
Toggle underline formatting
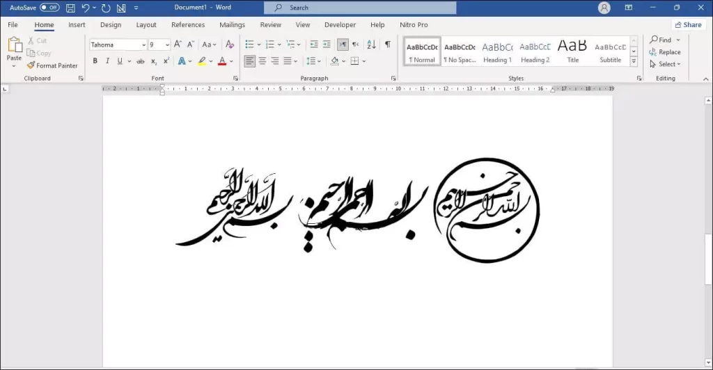(x=120, y=61)
